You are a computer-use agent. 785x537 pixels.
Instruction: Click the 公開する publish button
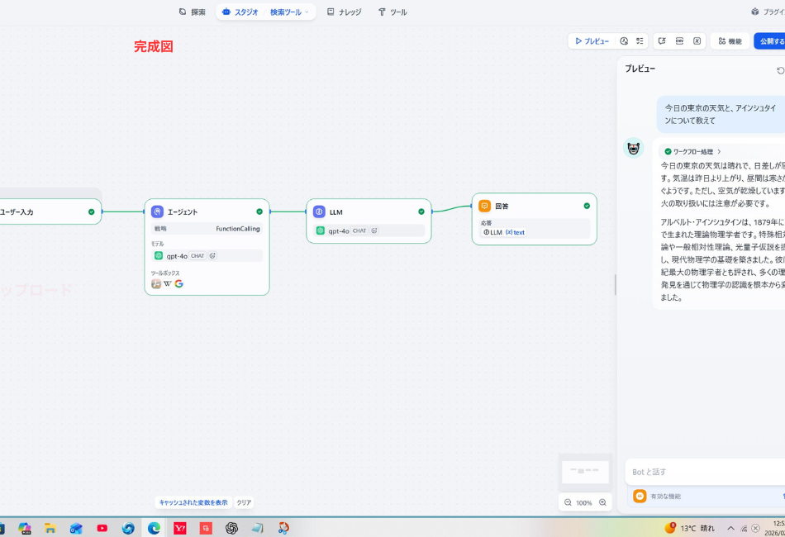(x=770, y=41)
